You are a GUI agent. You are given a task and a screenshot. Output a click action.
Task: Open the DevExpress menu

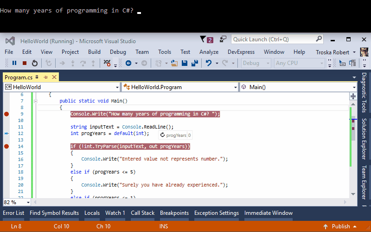tap(241, 52)
